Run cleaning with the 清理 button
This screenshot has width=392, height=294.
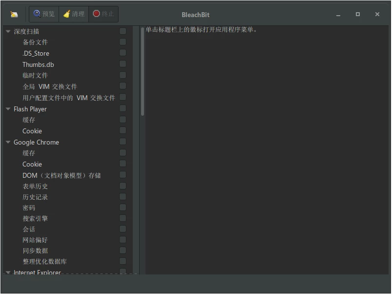click(x=74, y=14)
